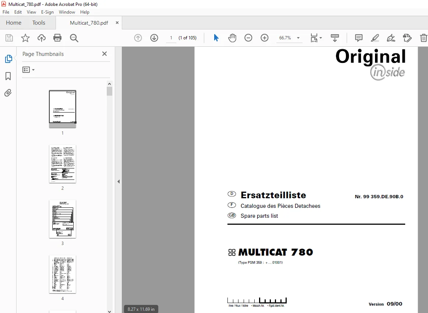Open the Add comment sticky note tool
Screen dimensions: 428x313
point(359,38)
